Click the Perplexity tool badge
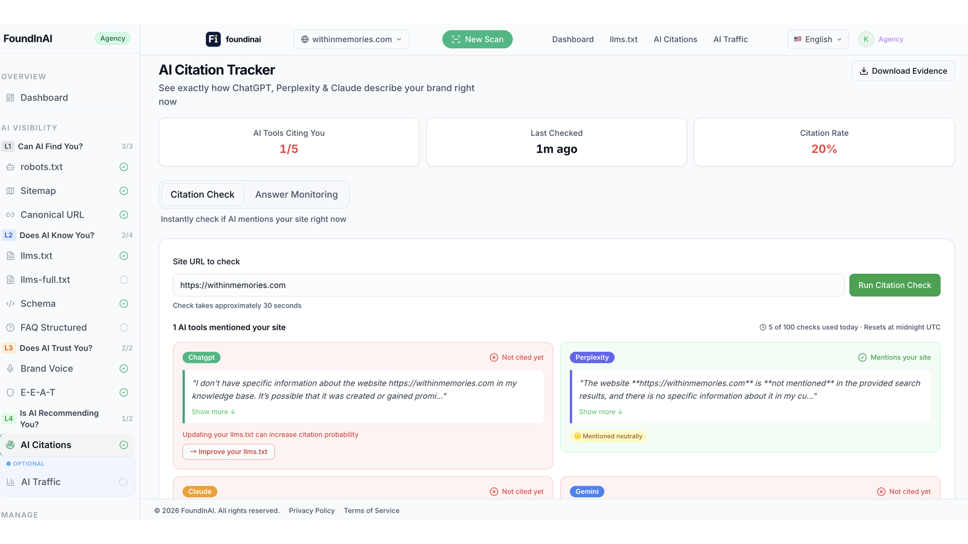 pos(592,357)
